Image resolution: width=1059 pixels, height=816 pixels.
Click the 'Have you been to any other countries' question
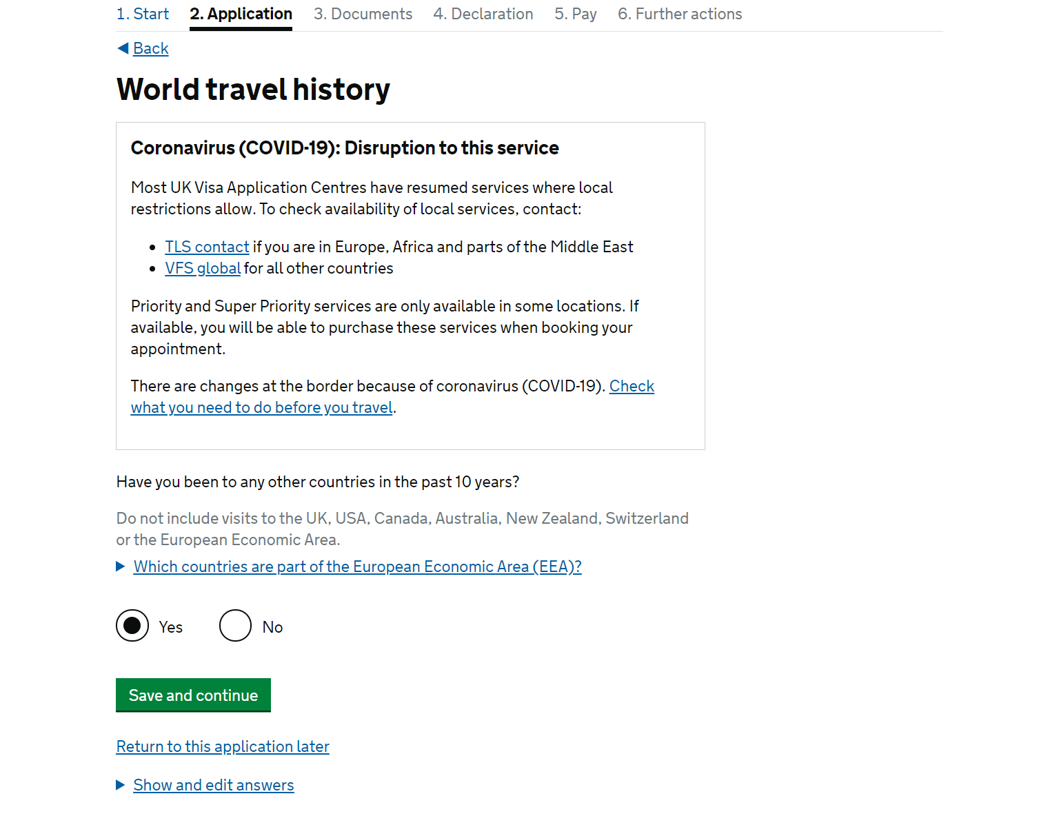click(x=318, y=482)
